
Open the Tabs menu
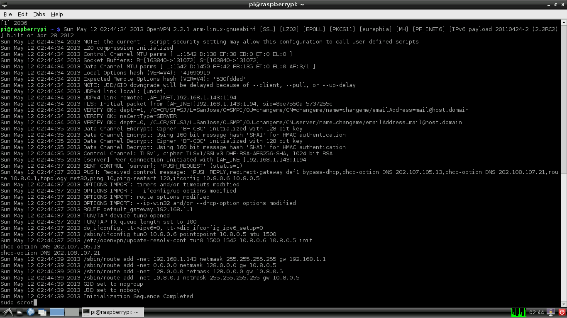(39, 14)
